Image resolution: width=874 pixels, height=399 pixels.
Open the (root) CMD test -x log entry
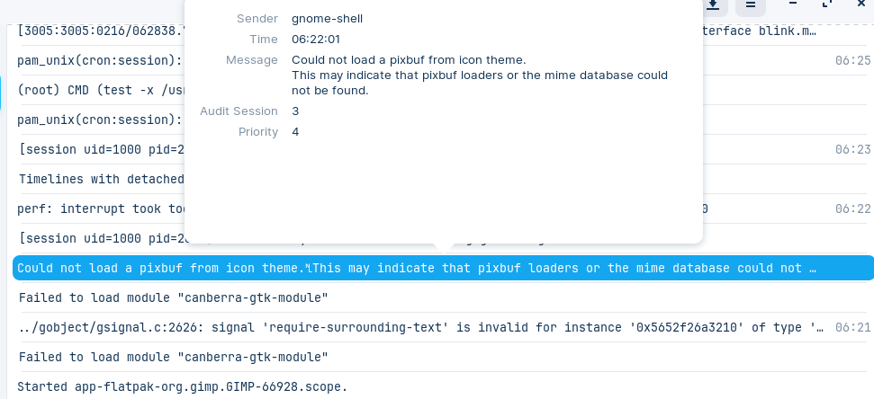pyautogui.click(x=443, y=90)
